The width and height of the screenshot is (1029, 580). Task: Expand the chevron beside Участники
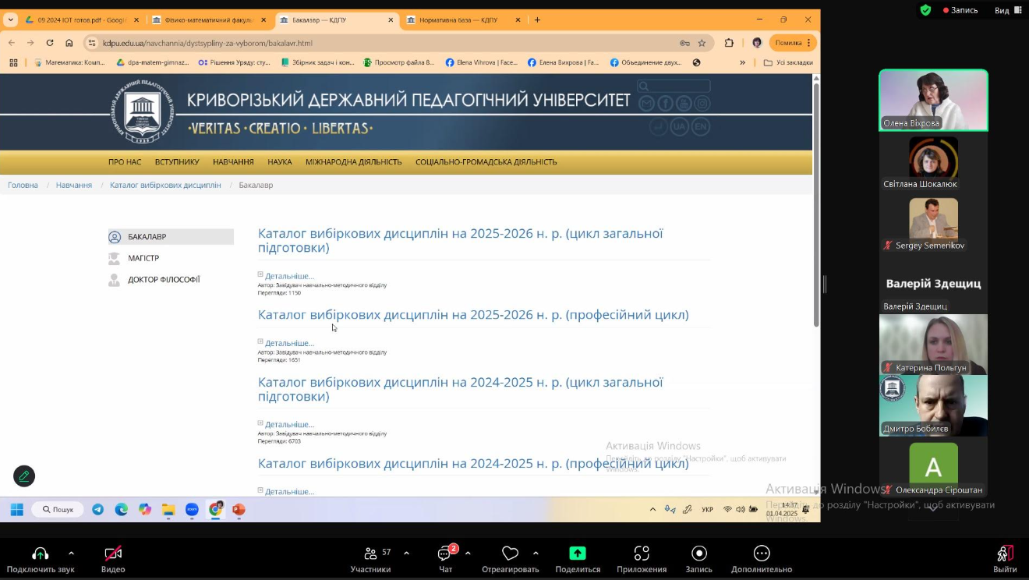click(406, 553)
